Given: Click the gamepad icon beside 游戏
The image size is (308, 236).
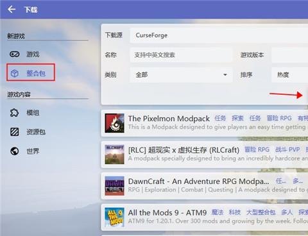Looking at the screenshot, I should click(x=15, y=55).
